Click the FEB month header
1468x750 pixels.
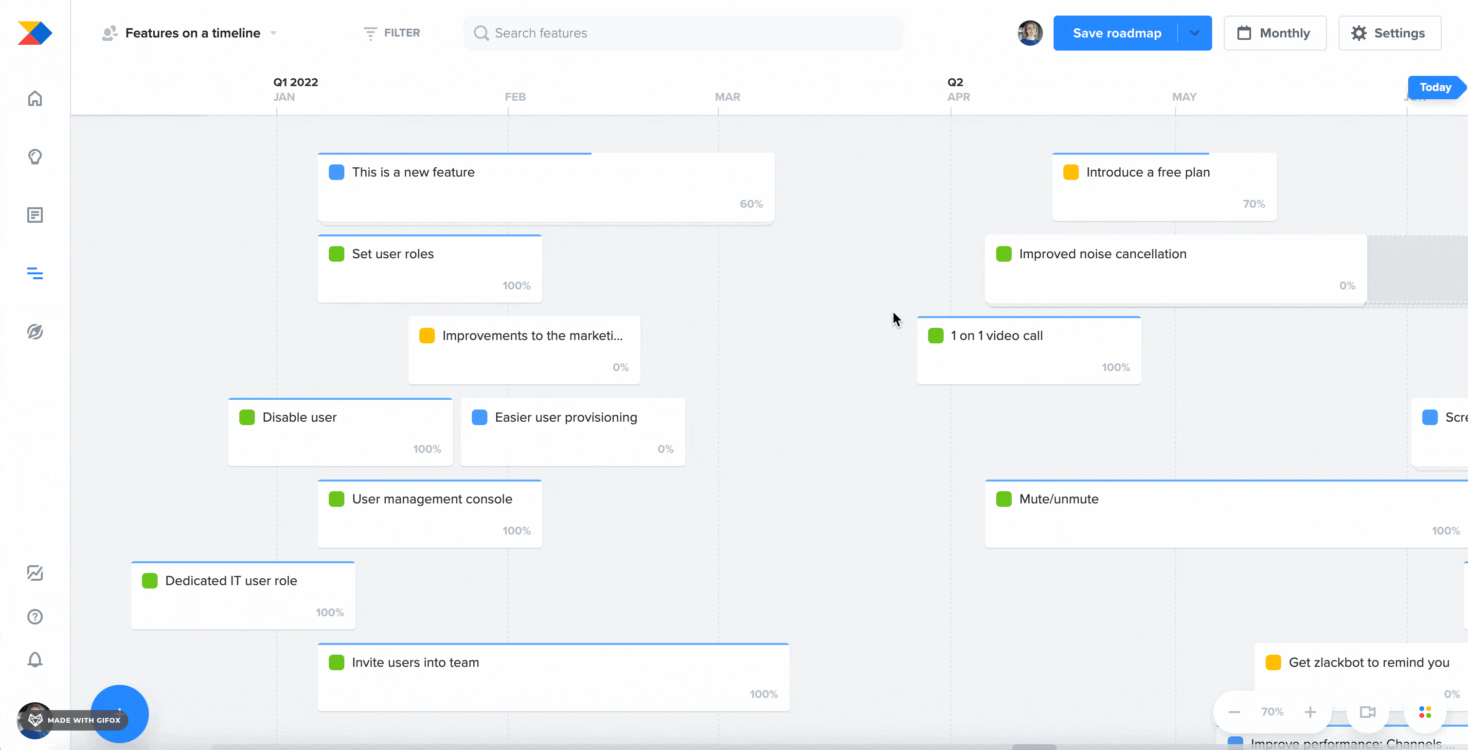[x=515, y=97]
